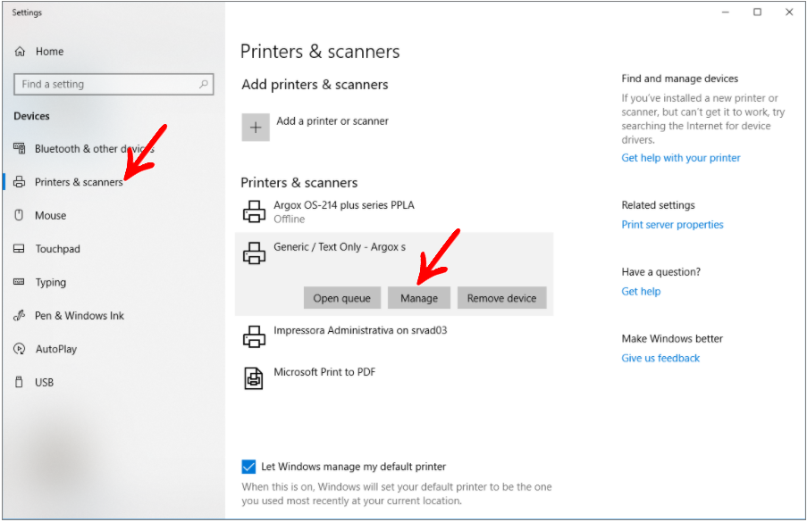Click the Argox OS-214 printer icon
807x522 pixels.
point(254,211)
